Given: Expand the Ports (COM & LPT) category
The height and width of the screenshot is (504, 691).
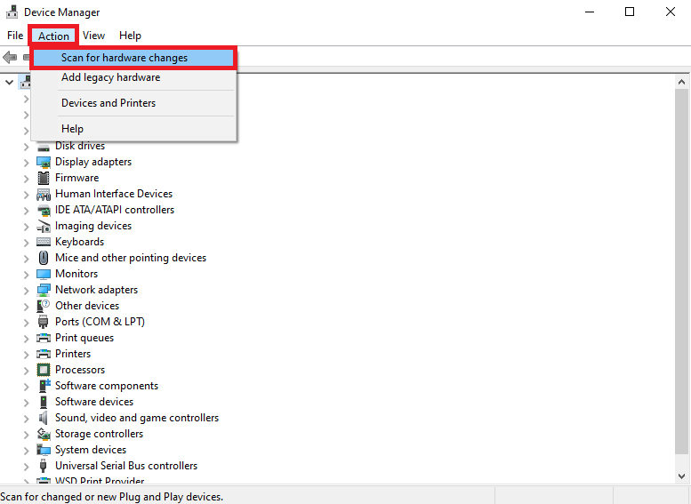Looking at the screenshot, I should [26, 323].
